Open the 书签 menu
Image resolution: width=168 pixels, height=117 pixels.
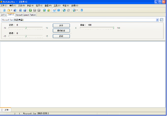click(66, 6)
